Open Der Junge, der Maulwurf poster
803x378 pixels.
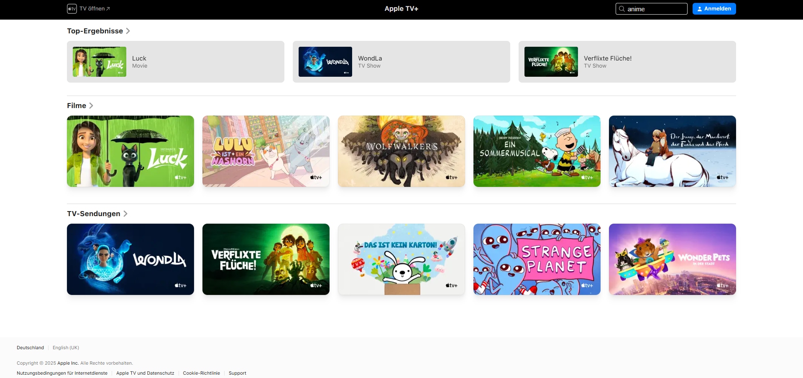[x=673, y=151]
